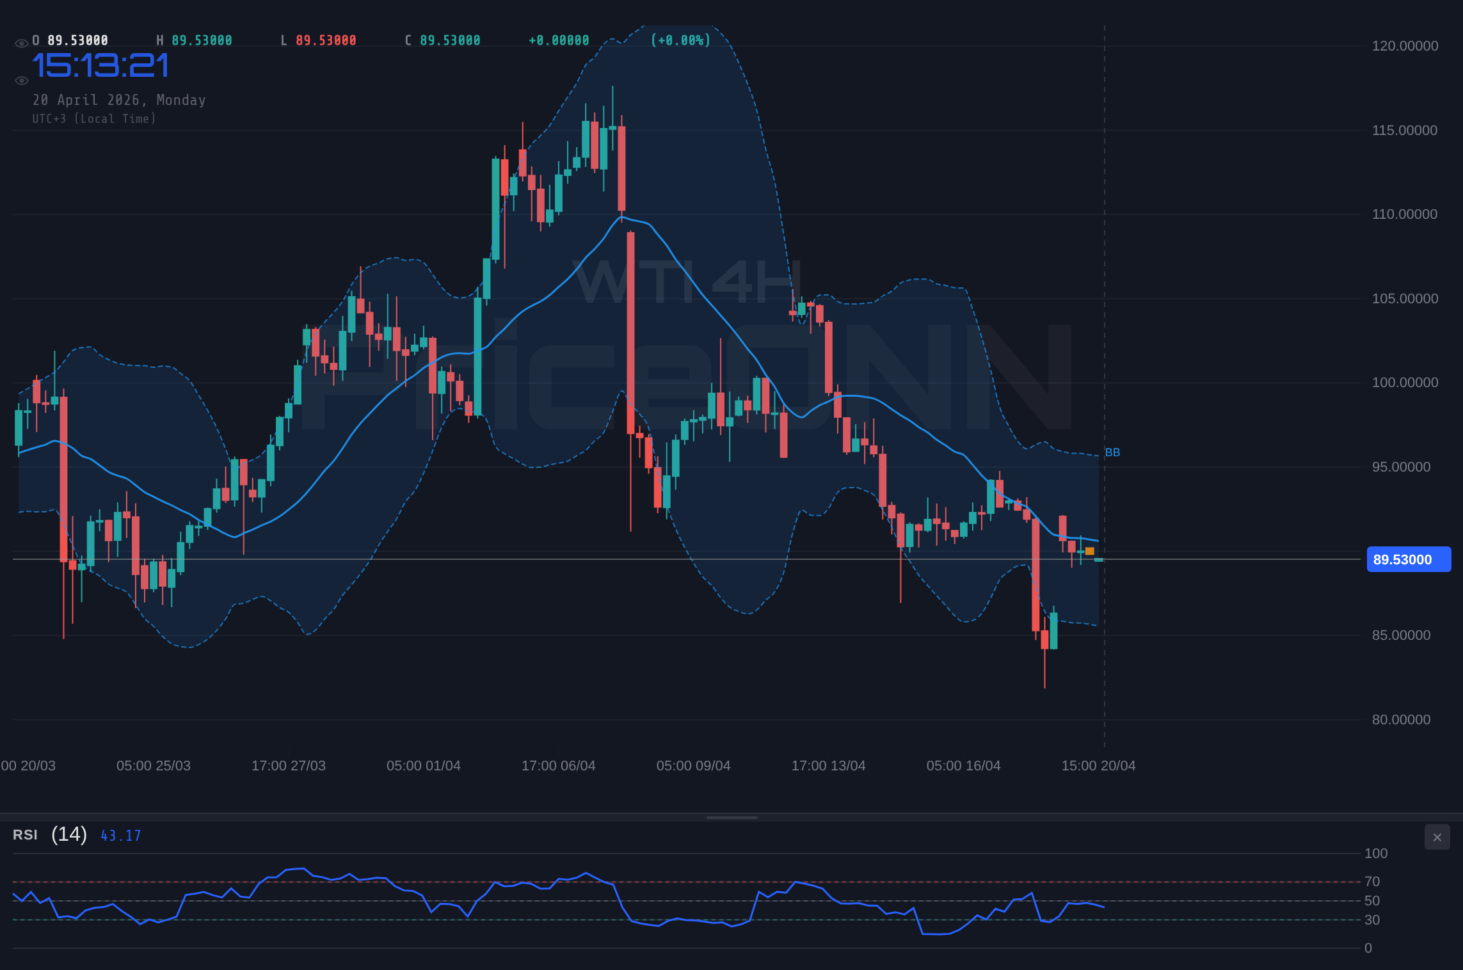Click the 105.00000 price axis label
The height and width of the screenshot is (970, 1463).
point(1405,299)
